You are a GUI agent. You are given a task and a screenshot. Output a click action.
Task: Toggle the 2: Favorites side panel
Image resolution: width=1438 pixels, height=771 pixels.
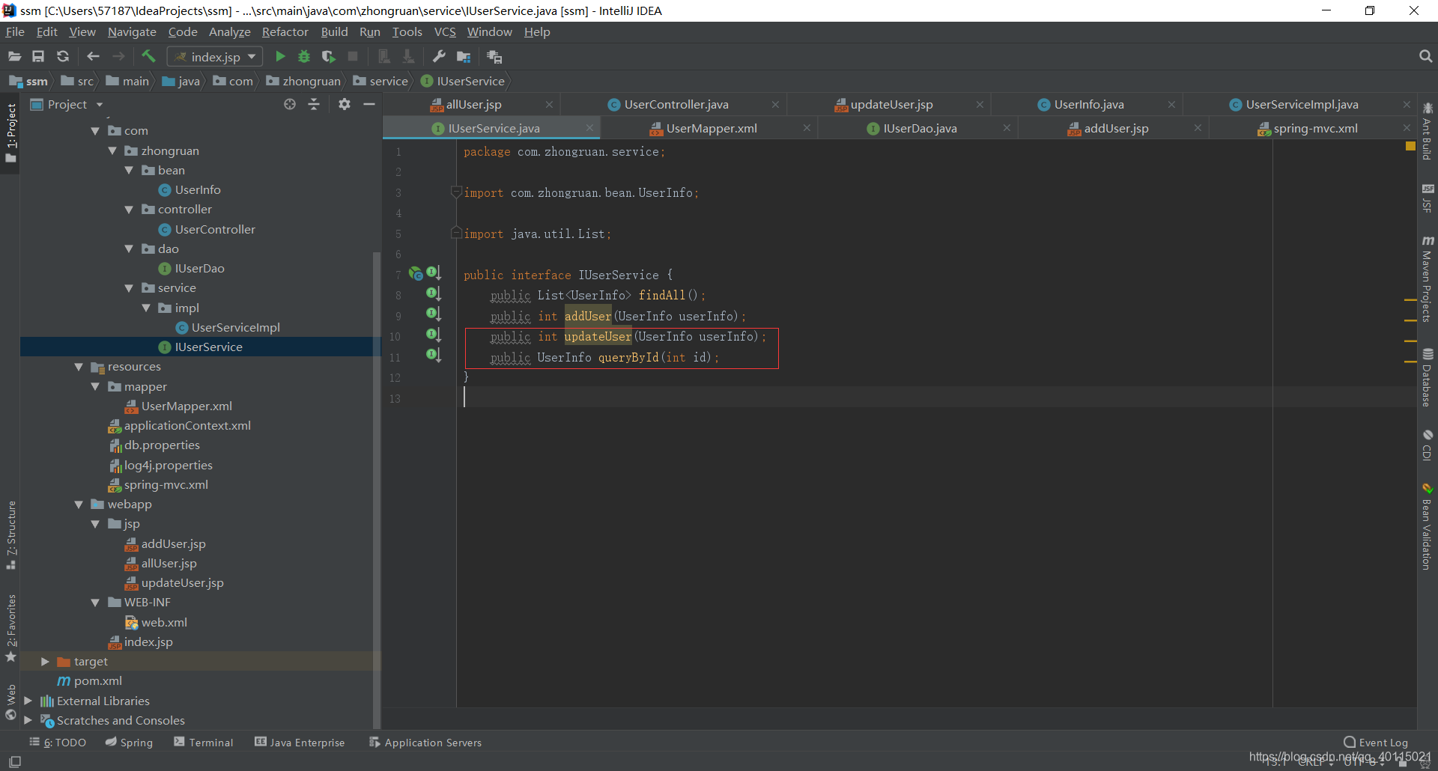pyautogui.click(x=10, y=627)
